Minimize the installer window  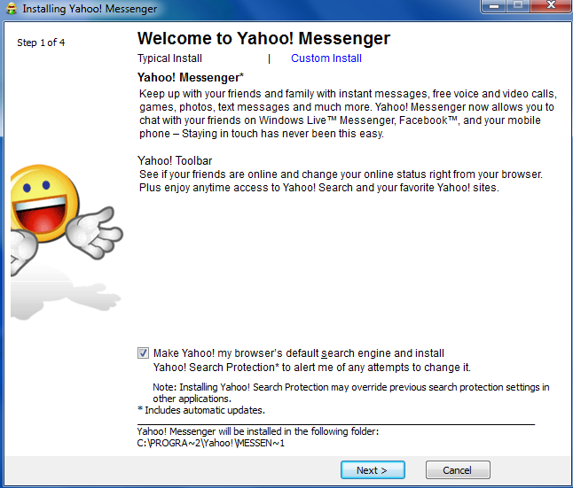click(494, 6)
